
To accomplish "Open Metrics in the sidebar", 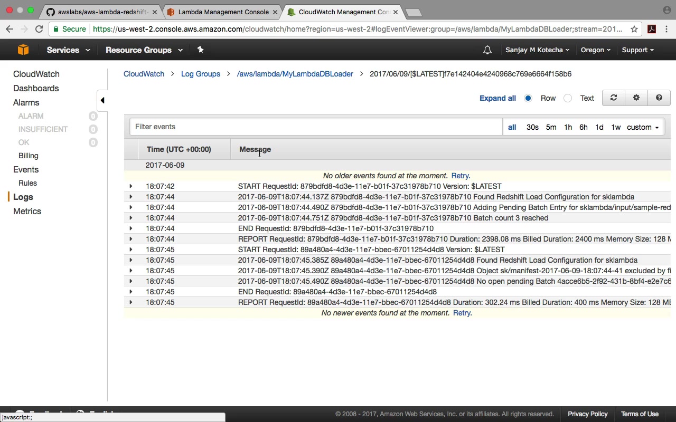I will pos(27,212).
